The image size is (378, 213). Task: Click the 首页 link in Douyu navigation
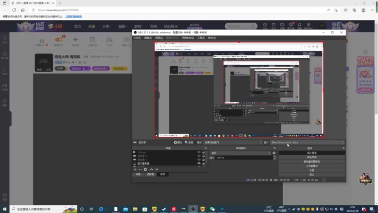click(x=77, y=27)
